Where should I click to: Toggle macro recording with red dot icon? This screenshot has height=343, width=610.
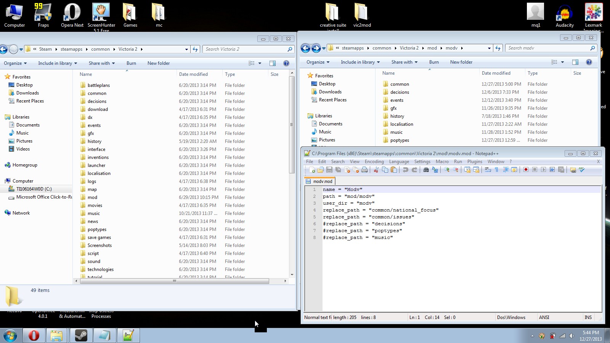pos(526,170)
